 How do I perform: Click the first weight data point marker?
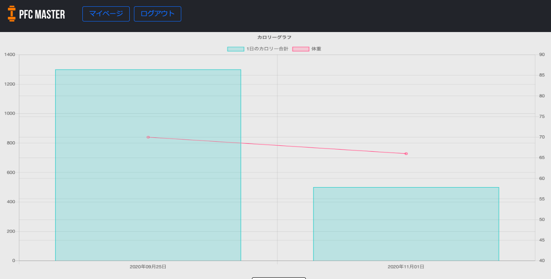pos(148,137)
